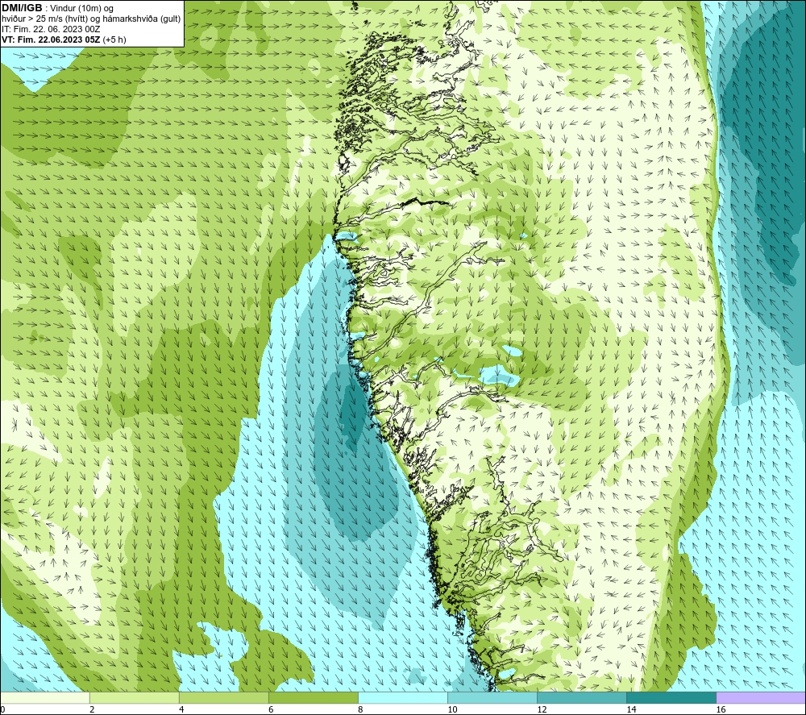The image size is (806, 715).
Task: Click the turquoise 10–12 m/s legend swatch
Action: click(x=492, y=697)
